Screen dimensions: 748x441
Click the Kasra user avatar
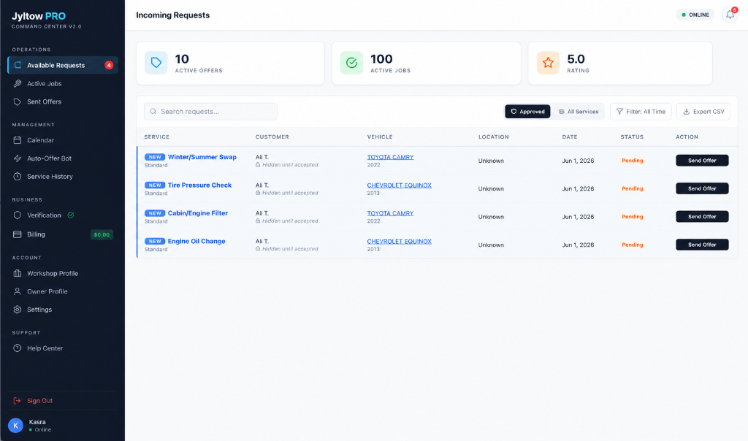[16, 425]
